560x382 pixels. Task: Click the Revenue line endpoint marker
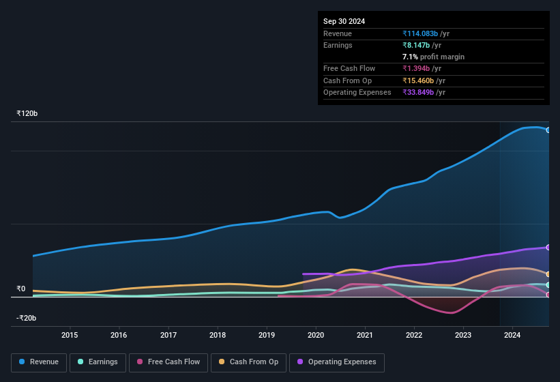548,130
